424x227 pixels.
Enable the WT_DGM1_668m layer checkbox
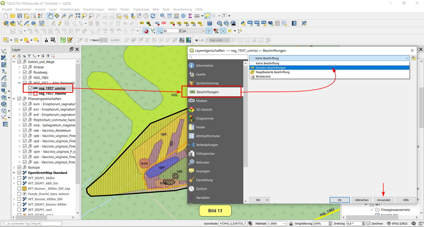[19, 178]
